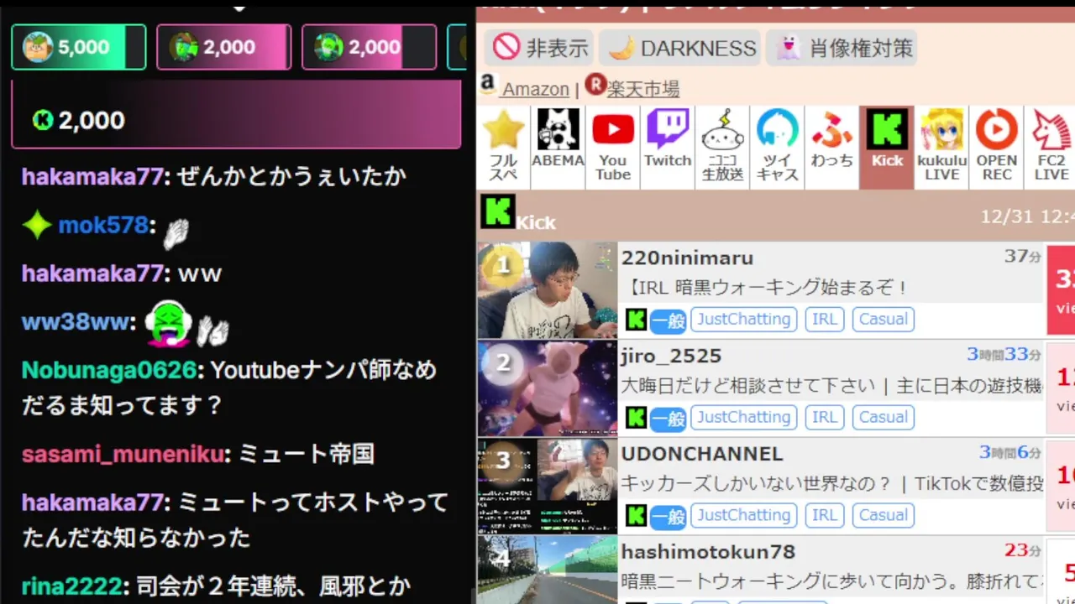Select the Kick site tab
1075x604 pixels.
click(x=887, y=148)
